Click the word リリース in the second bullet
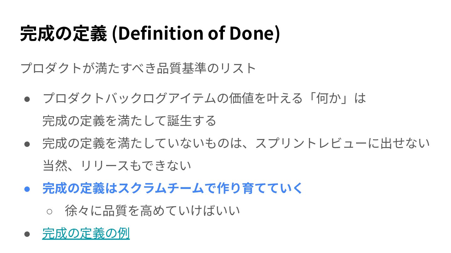The image size is (451, 253). (105, 166)
